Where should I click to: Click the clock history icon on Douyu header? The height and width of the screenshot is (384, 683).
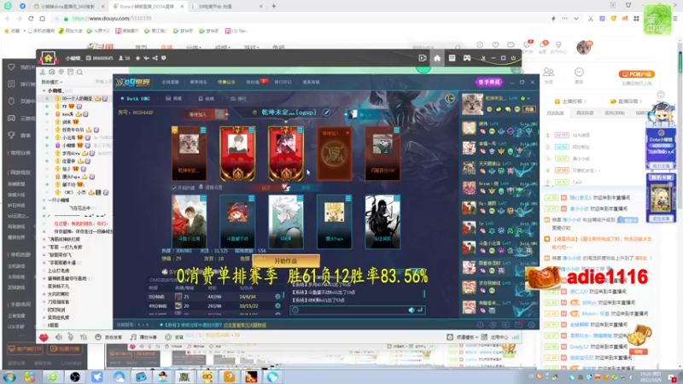480,45
